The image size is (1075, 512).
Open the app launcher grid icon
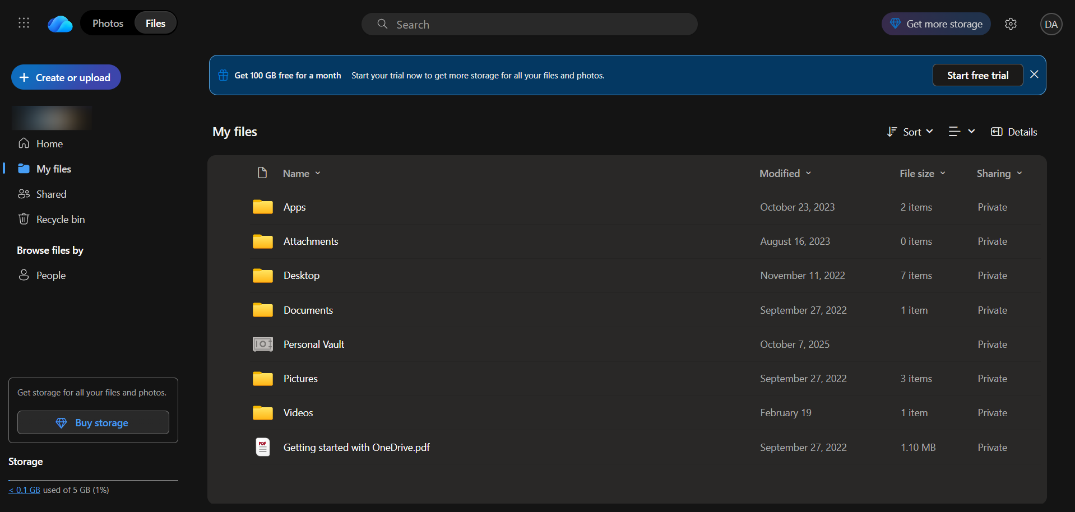(x=24, y=23)
